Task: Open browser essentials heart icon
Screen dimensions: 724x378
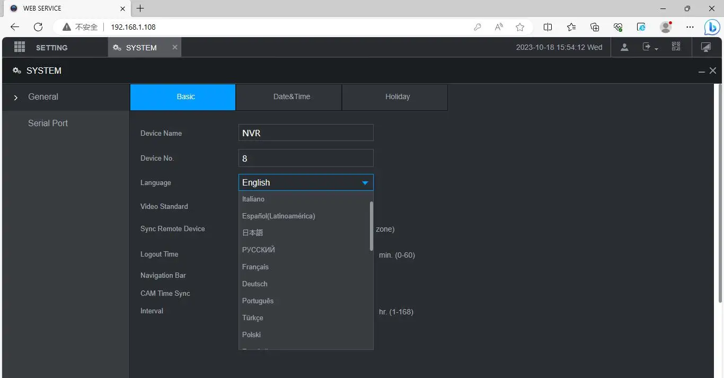Action: pyautogui.click(x=618, y=27)
